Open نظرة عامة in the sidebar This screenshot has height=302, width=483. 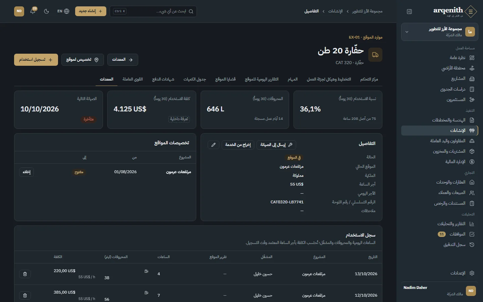tap(439, 58)
